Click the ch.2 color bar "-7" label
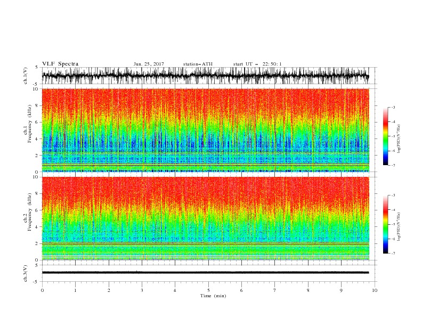The height and width of the screenshot is (326, 422). point(393,254)
